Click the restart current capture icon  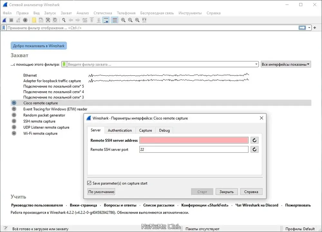point(18,20)
